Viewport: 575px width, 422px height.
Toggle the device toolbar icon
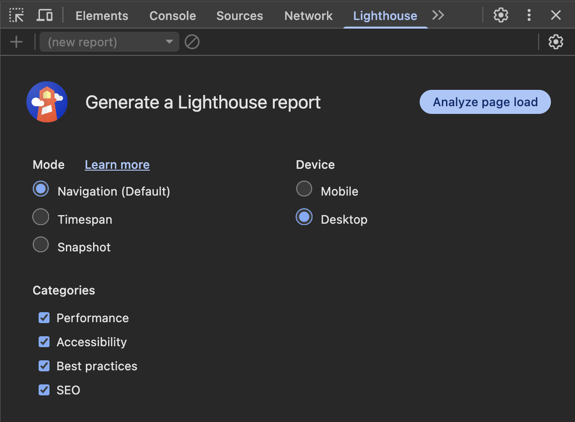point(45,15)
